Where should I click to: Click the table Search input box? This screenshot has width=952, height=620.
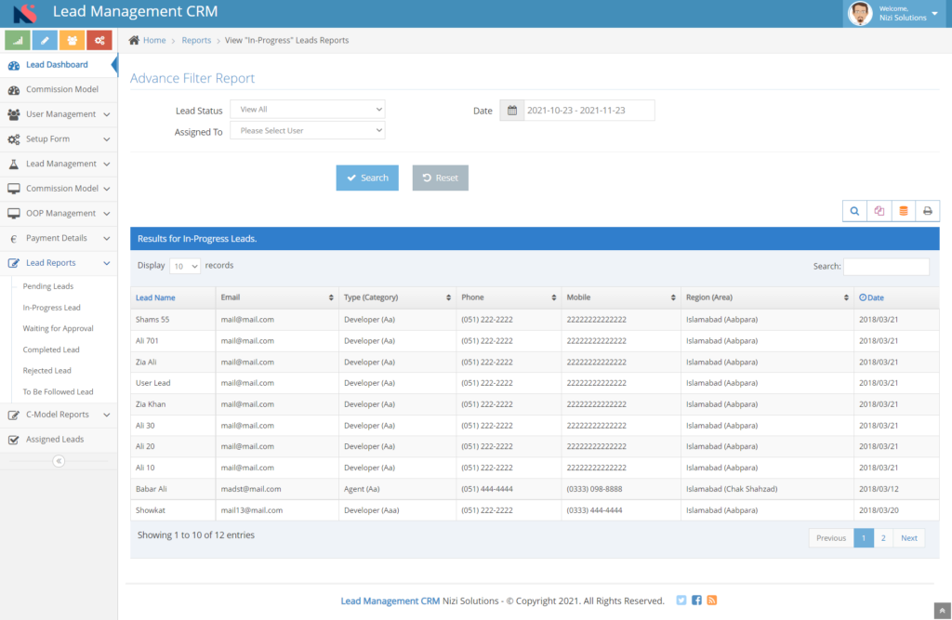point(886,266)
